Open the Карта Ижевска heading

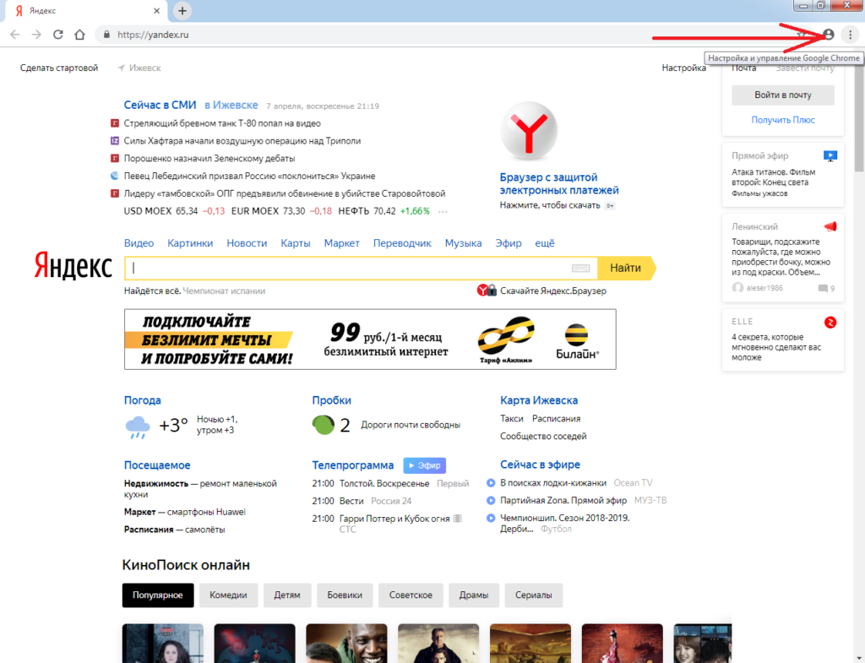[539, 400]
